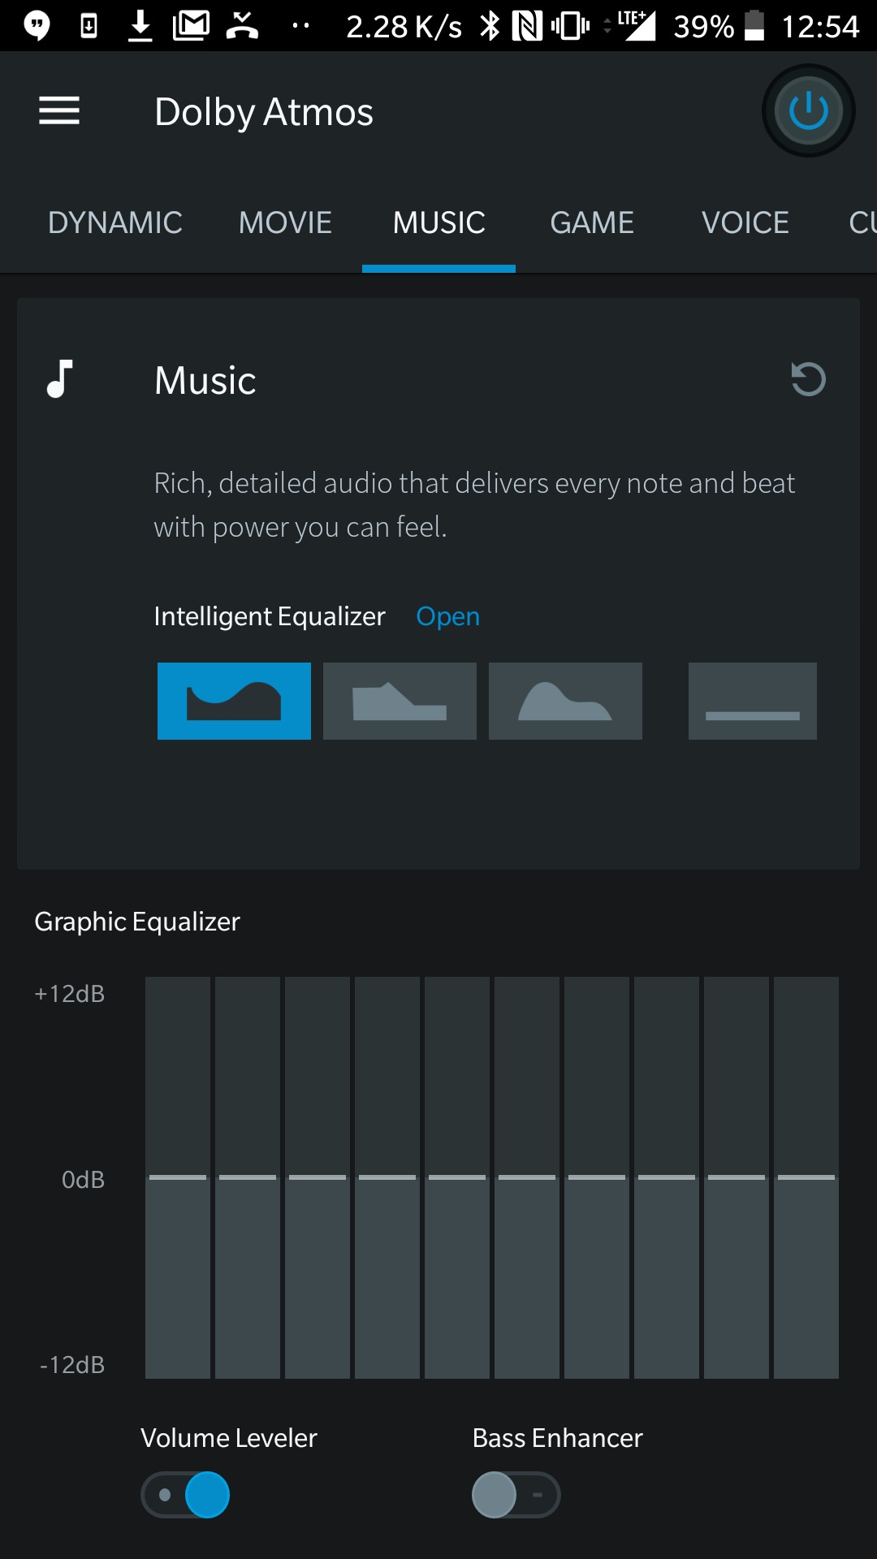
Task: Disable the Volume Leveler switch
Action: click(186, 1495)
